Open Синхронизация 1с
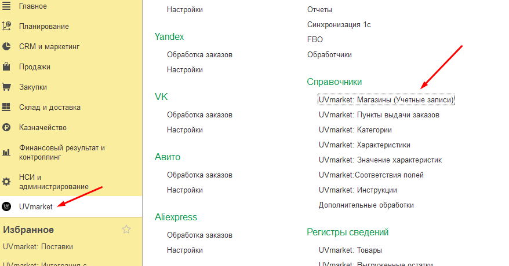 [x=339, y=25]
